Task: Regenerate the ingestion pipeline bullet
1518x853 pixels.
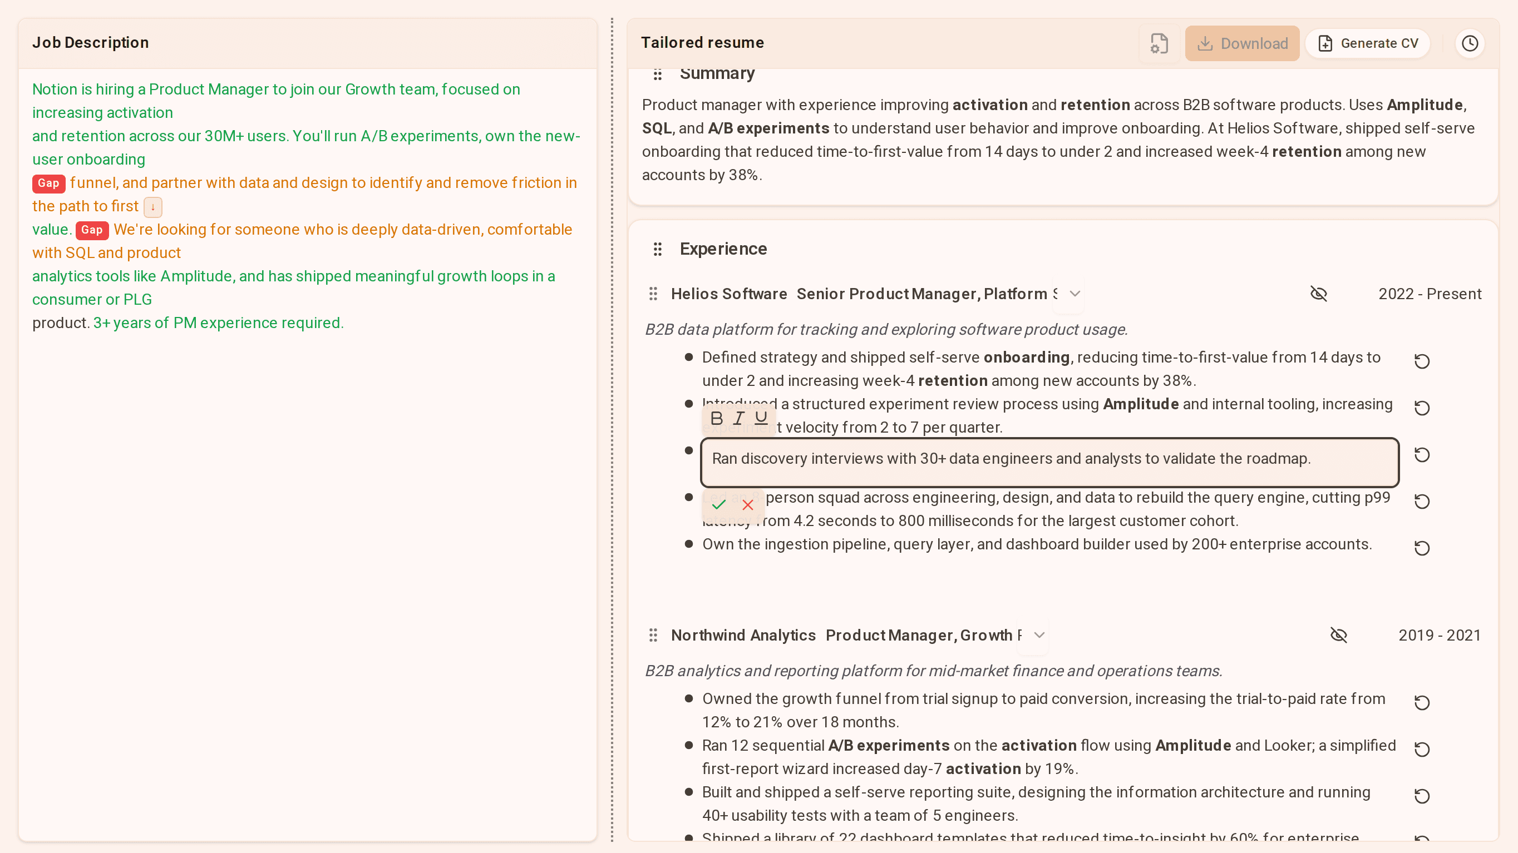Action: pyautogui.click(x=1422, y=548)
